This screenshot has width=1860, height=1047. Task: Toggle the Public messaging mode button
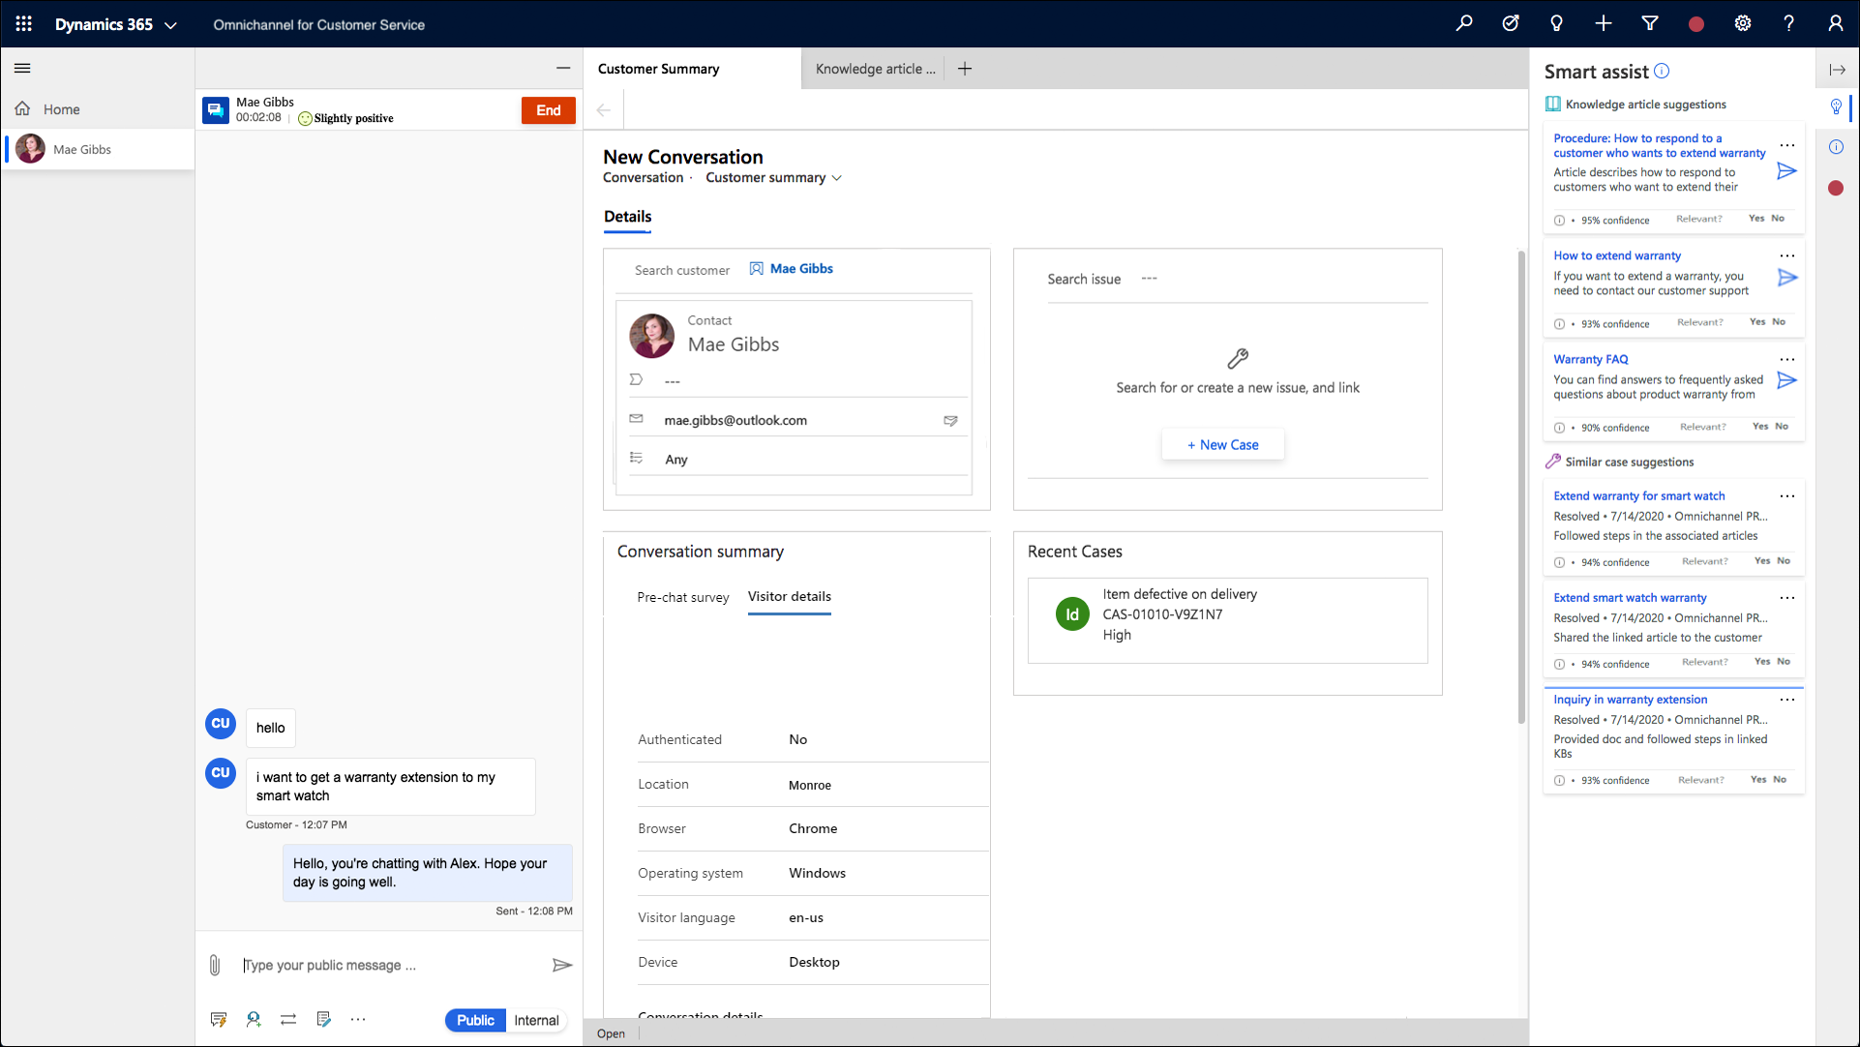(x=474, y=1019)
